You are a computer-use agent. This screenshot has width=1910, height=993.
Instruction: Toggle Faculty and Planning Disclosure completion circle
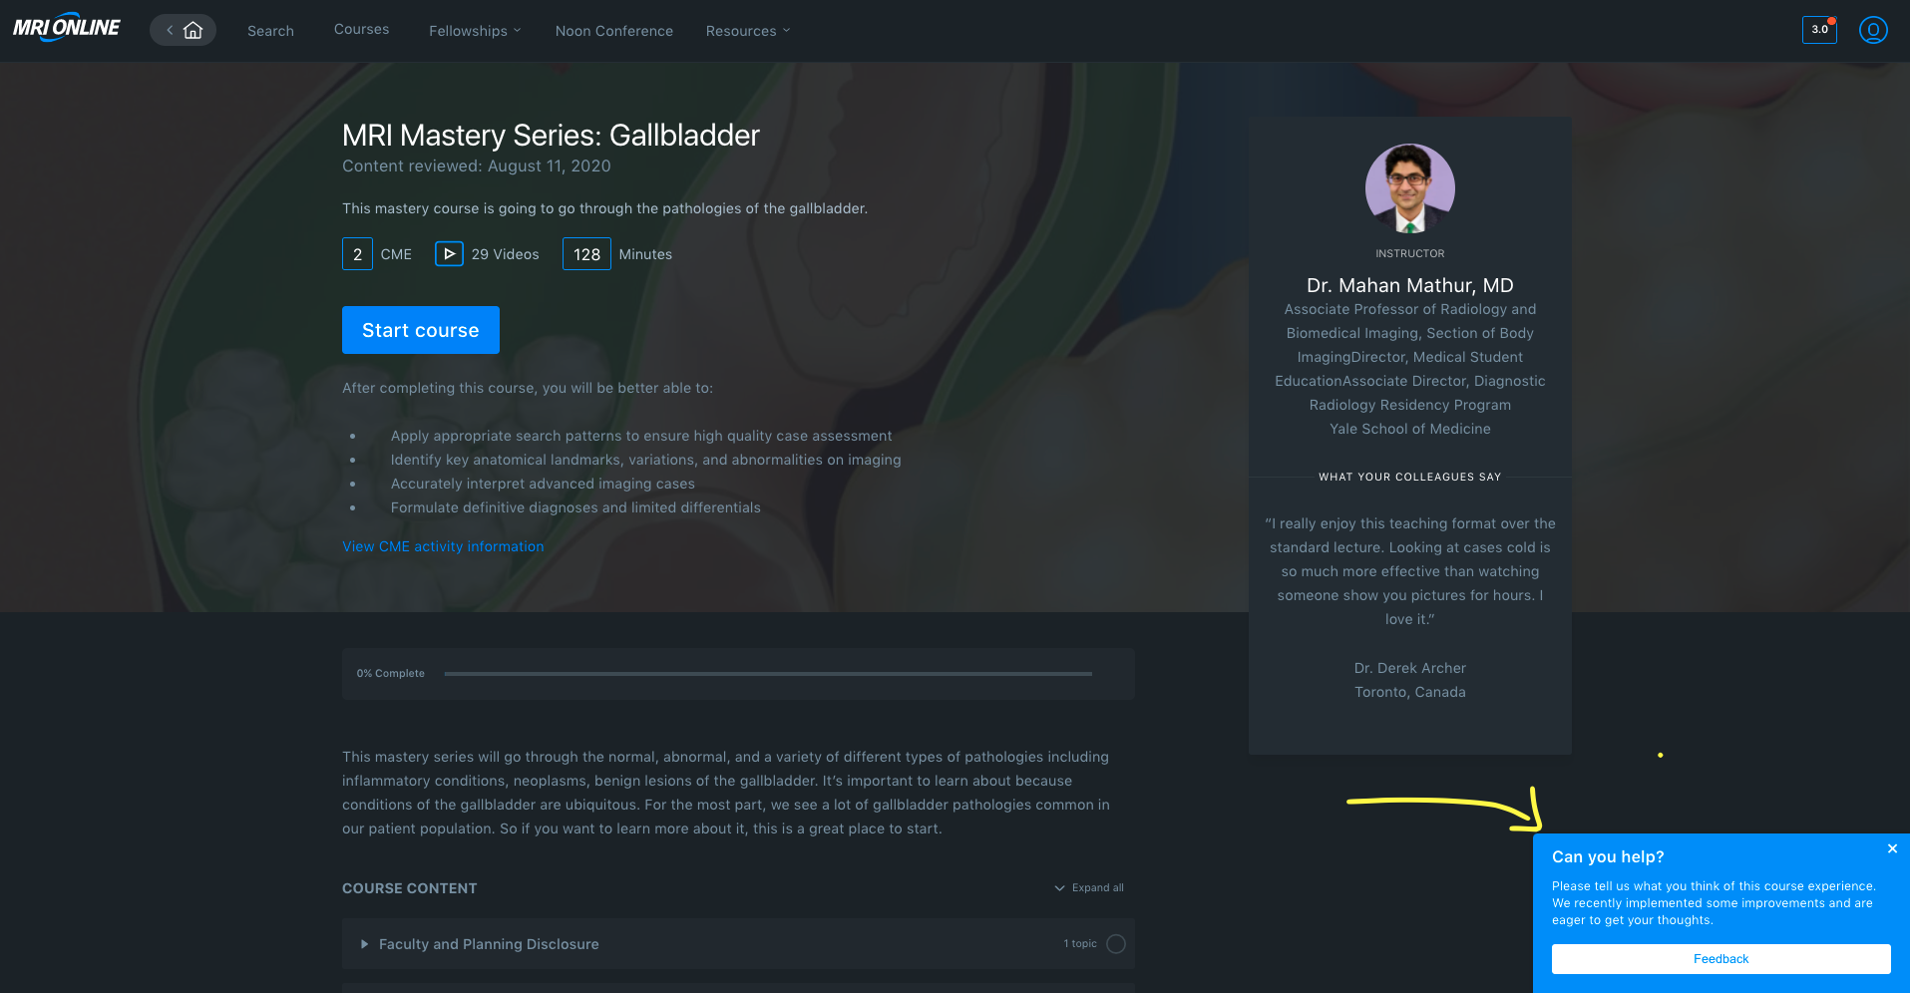pyautogui.click(x=1115, y=944)
